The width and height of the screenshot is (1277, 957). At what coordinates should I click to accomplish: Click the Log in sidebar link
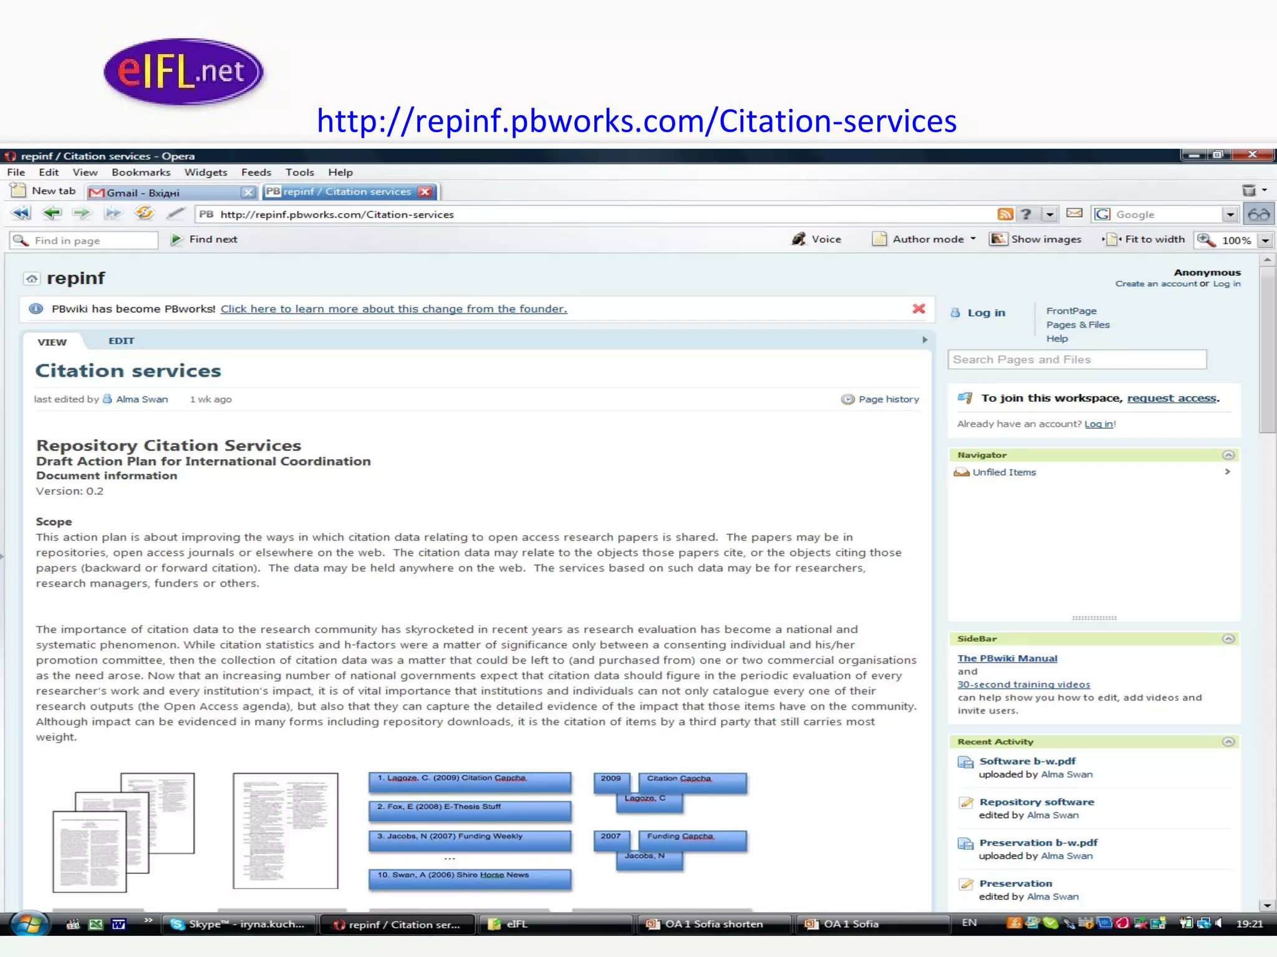pos(986,313)
